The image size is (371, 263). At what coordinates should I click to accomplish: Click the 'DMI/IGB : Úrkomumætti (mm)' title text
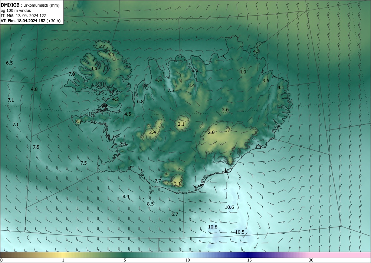[x=30, y=5]
